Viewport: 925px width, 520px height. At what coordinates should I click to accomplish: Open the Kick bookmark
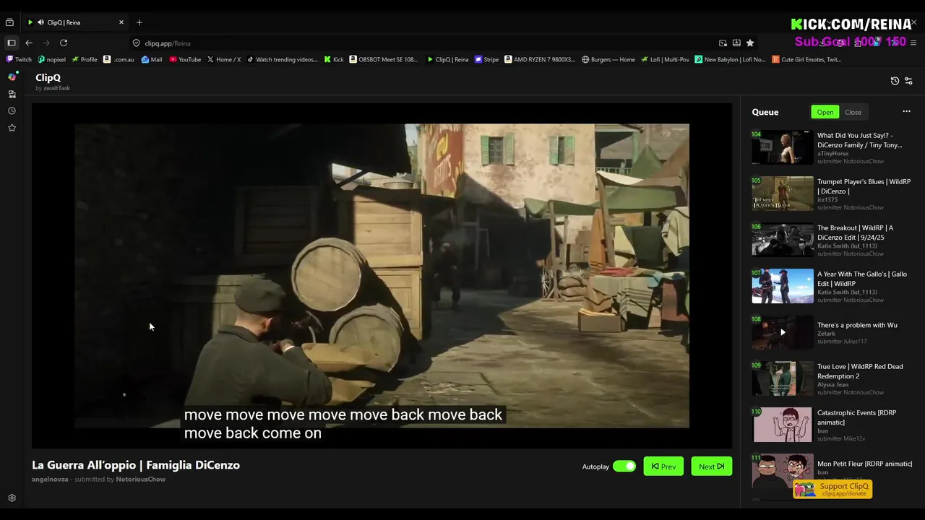coord(335,60)
